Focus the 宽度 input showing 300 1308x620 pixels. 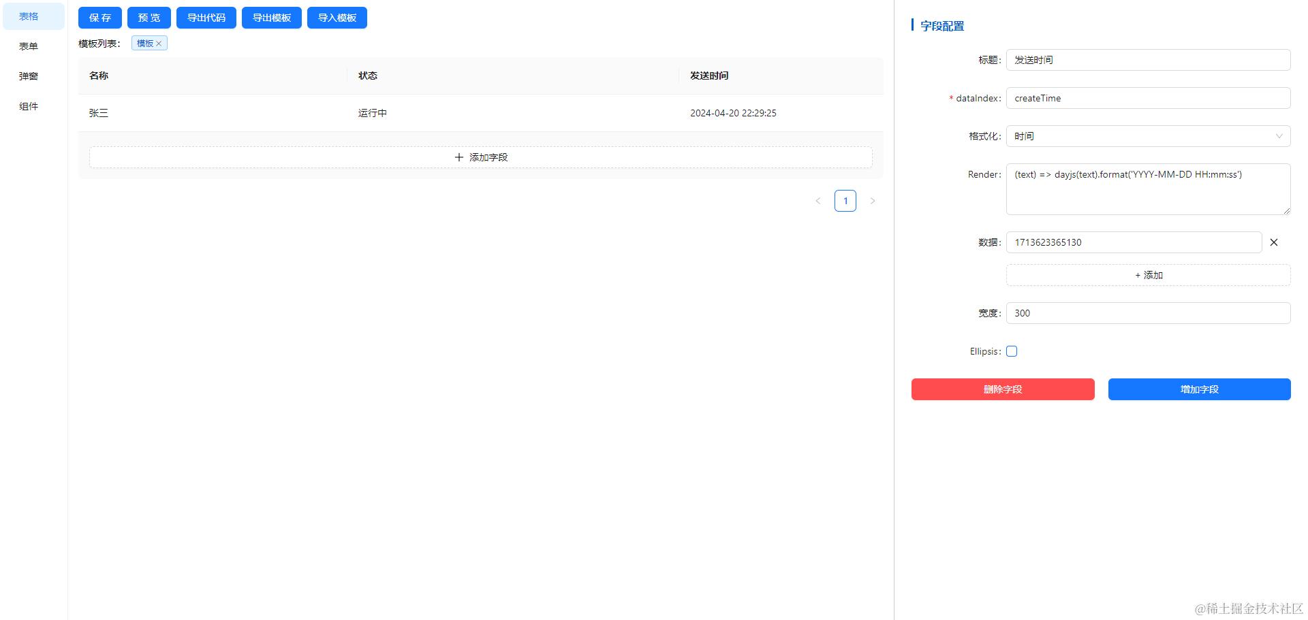(1148, 313)
